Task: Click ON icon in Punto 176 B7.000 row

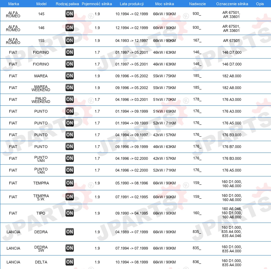Action: tap(70, 146)
